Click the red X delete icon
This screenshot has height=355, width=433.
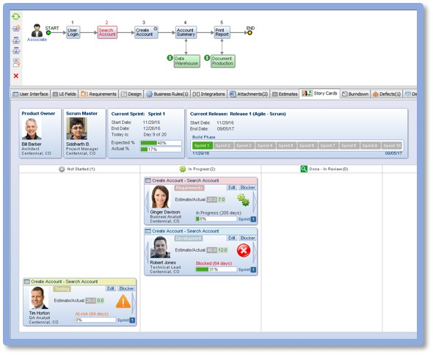tap(16, 76)
